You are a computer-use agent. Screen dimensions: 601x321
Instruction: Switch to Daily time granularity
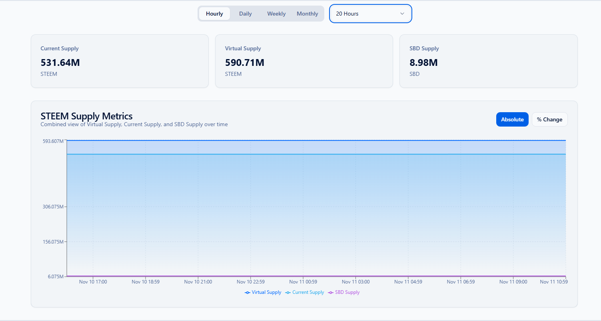(x=246, y=14)
